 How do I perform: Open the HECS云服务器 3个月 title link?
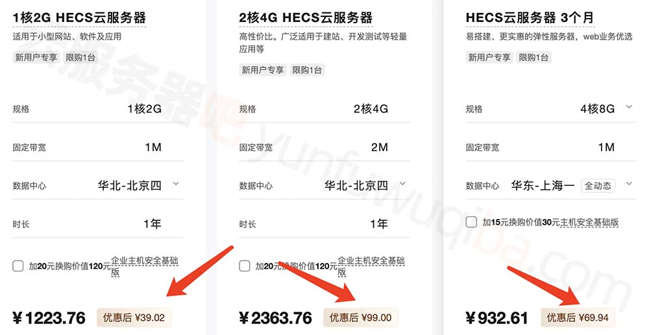click(x=530, y=18)
